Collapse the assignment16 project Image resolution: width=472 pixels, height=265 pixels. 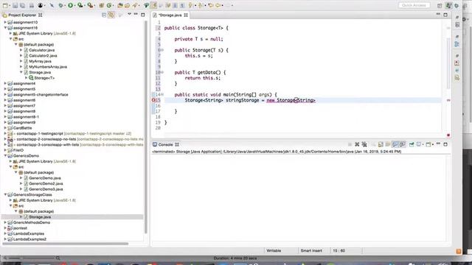5,28
